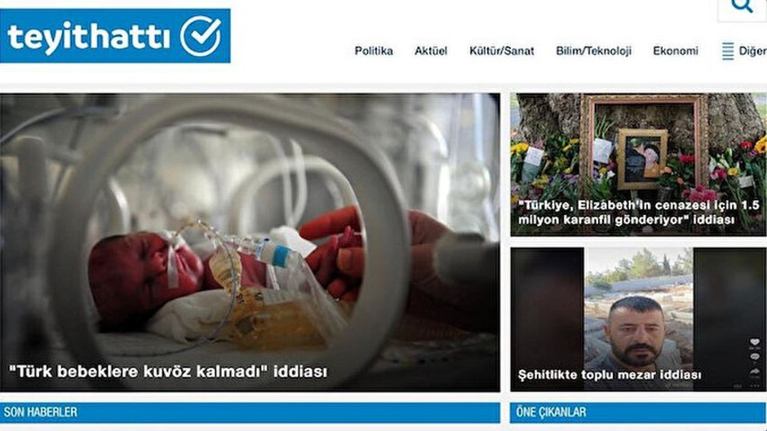Viewport: 767px width, 431px height.
Task: Open the Diğer hamburger menu icon
Action: tap(727, 51)
